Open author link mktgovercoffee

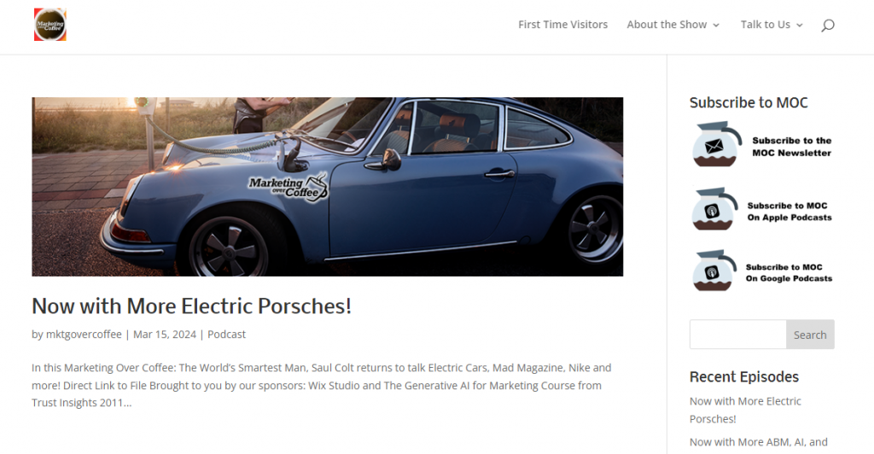[x=84, y=335]
